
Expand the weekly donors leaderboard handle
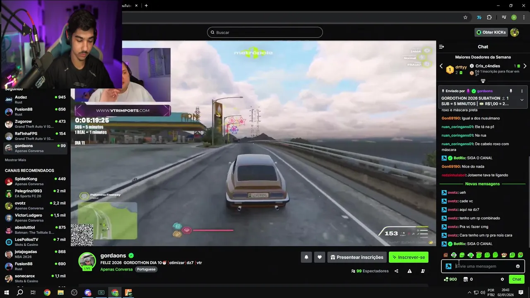(483, 81)
